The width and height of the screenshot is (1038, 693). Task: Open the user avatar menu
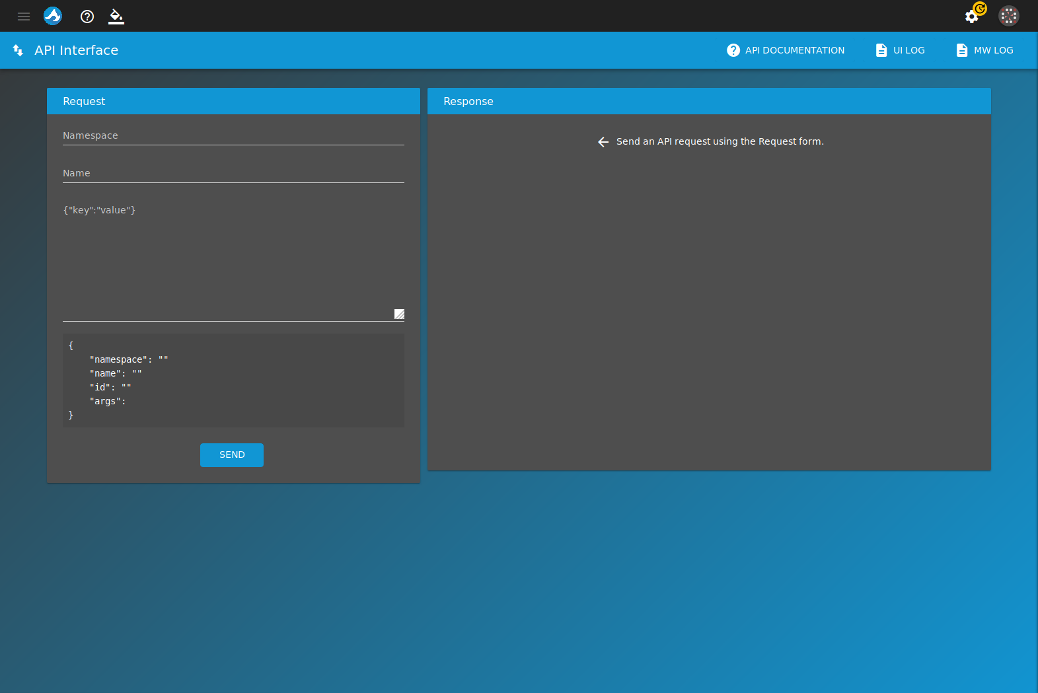click(1009, 16)
